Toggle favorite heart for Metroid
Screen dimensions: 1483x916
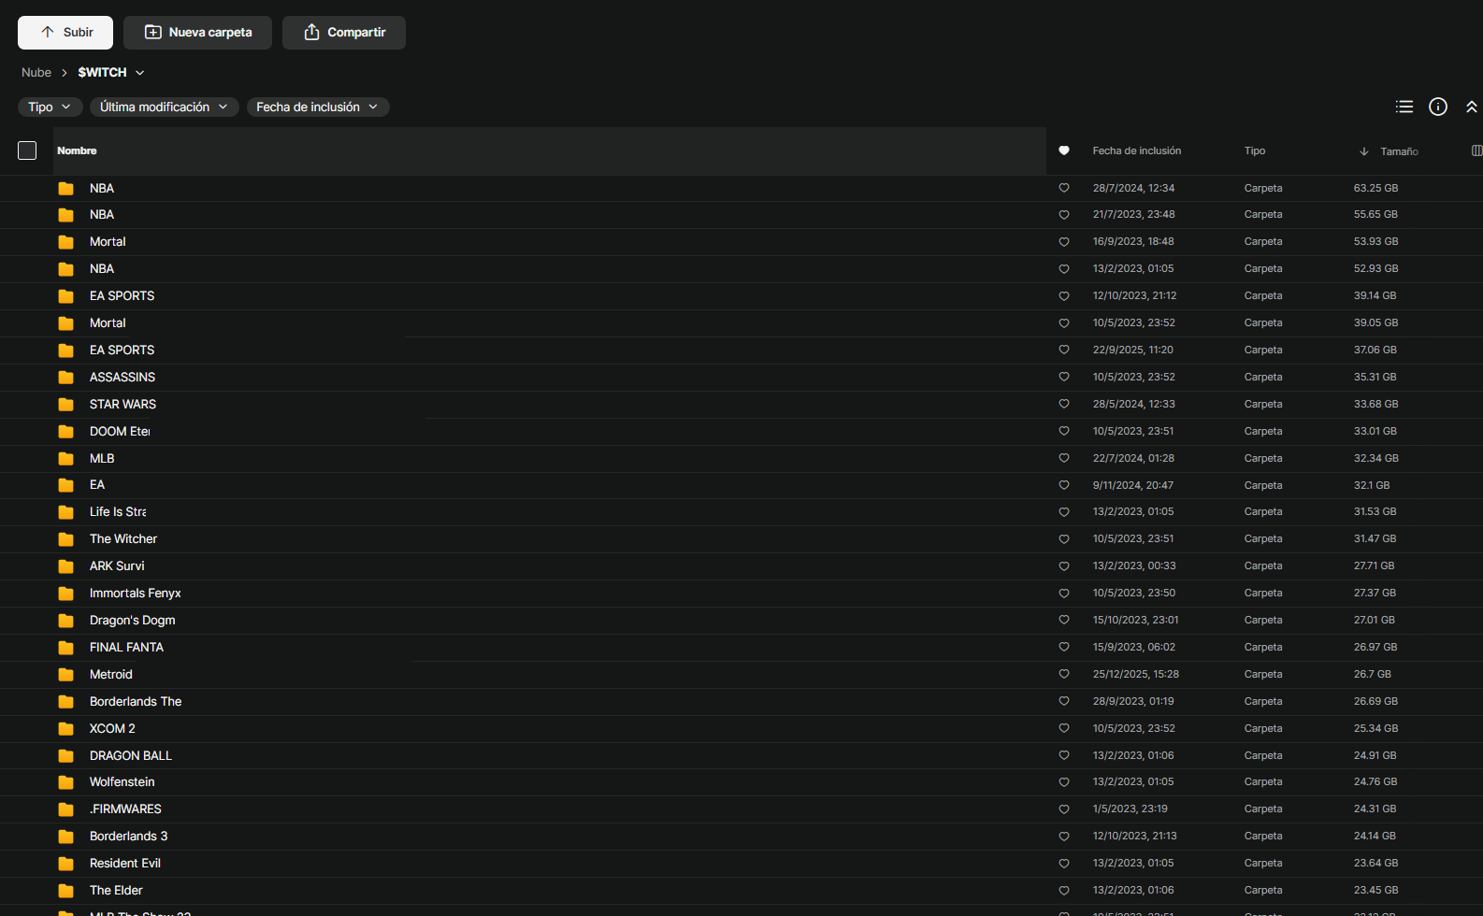[x=1063, y=674]
